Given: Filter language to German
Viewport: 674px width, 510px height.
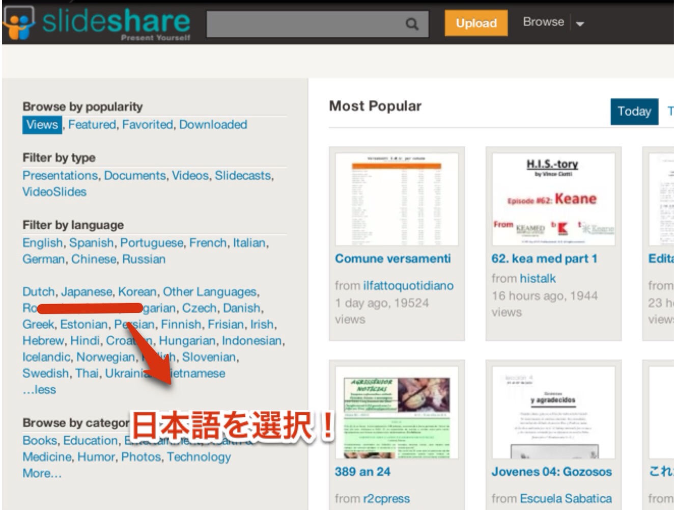Looking at the screenshot, I should pos(44,259).
